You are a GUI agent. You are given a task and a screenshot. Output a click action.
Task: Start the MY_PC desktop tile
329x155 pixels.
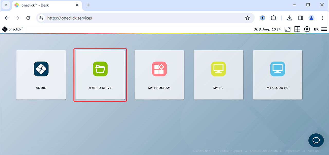click(218, 75)
